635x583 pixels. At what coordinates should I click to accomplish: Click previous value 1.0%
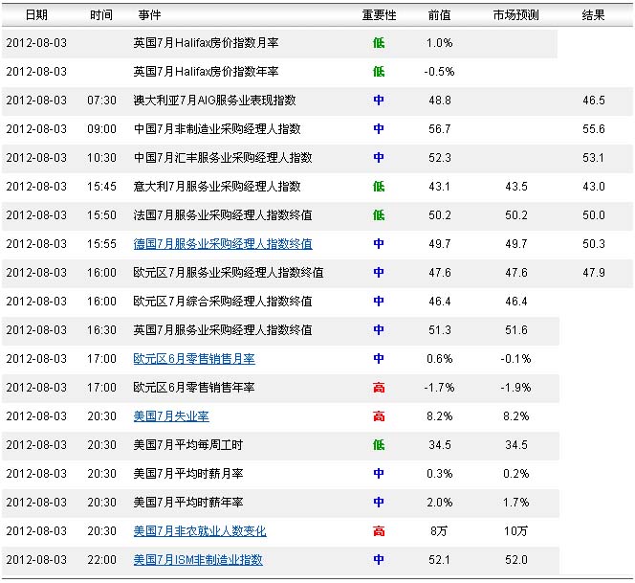coord(439,43)
